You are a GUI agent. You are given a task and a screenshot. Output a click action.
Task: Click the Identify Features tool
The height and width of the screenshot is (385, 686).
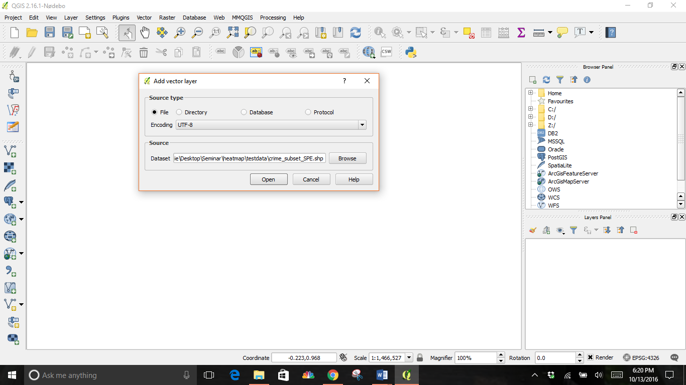(x=380, y=33)
